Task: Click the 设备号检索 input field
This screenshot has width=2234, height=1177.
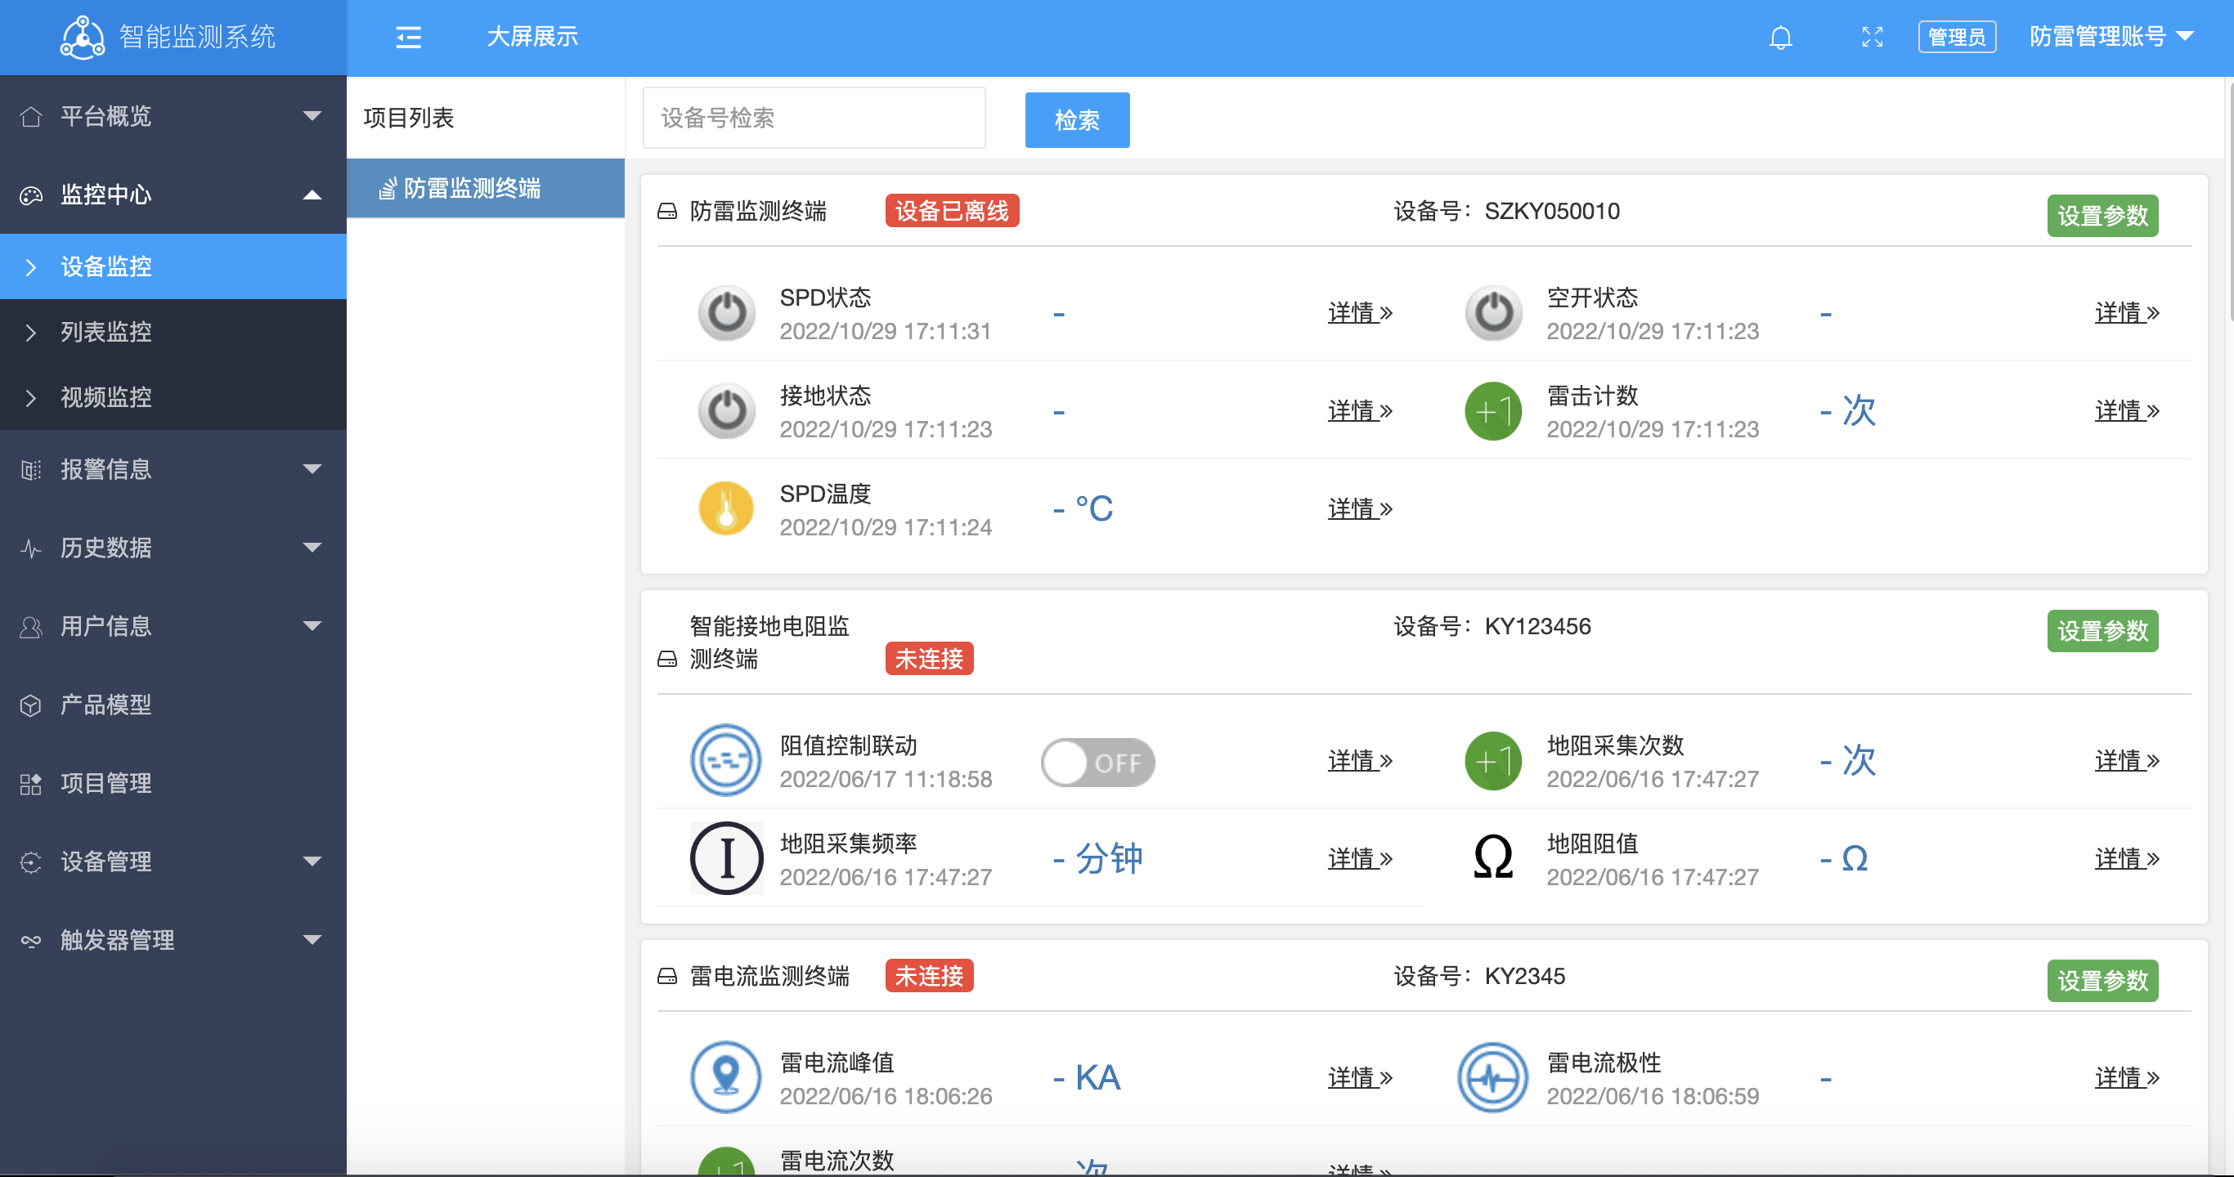Action: pos(813,117)
